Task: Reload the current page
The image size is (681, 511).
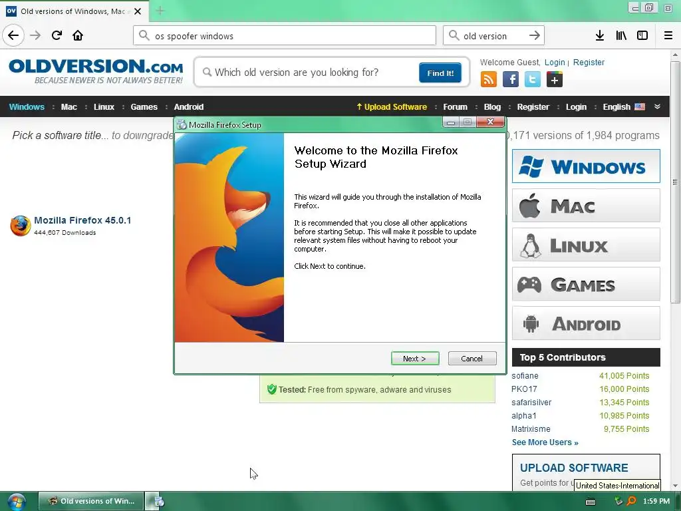Action: pyautogui.click(x=57, y=35)
